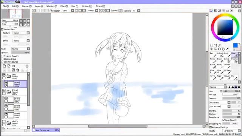Open the Filter menu

[64, 6]
